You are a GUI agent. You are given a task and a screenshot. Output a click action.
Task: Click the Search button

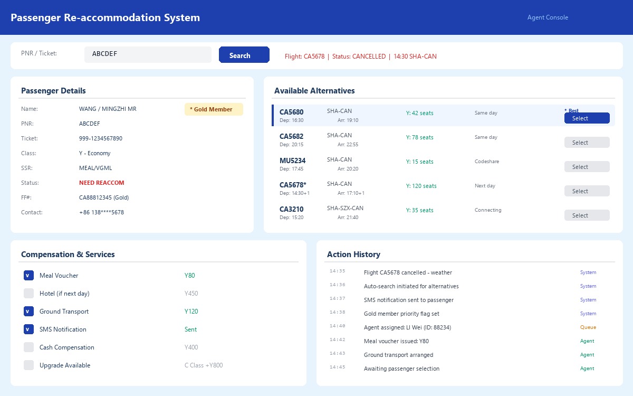pyautogui.click(x=244, y=54)
